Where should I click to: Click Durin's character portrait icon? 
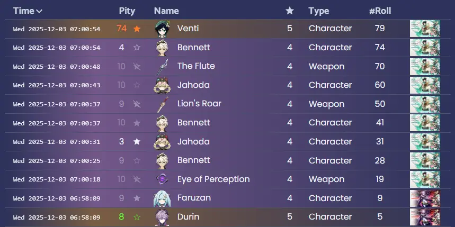[x=162, y=217]
